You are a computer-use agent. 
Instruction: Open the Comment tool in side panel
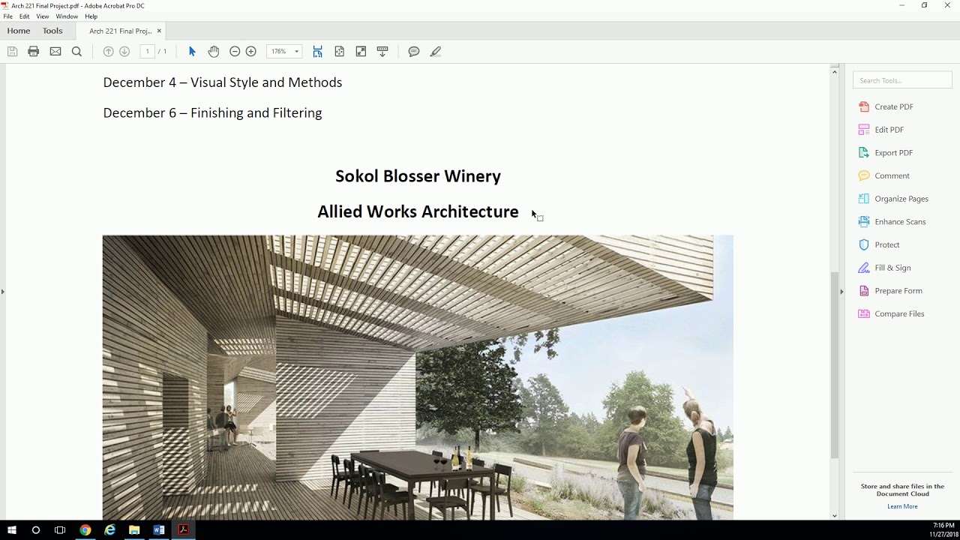[892, 175]
